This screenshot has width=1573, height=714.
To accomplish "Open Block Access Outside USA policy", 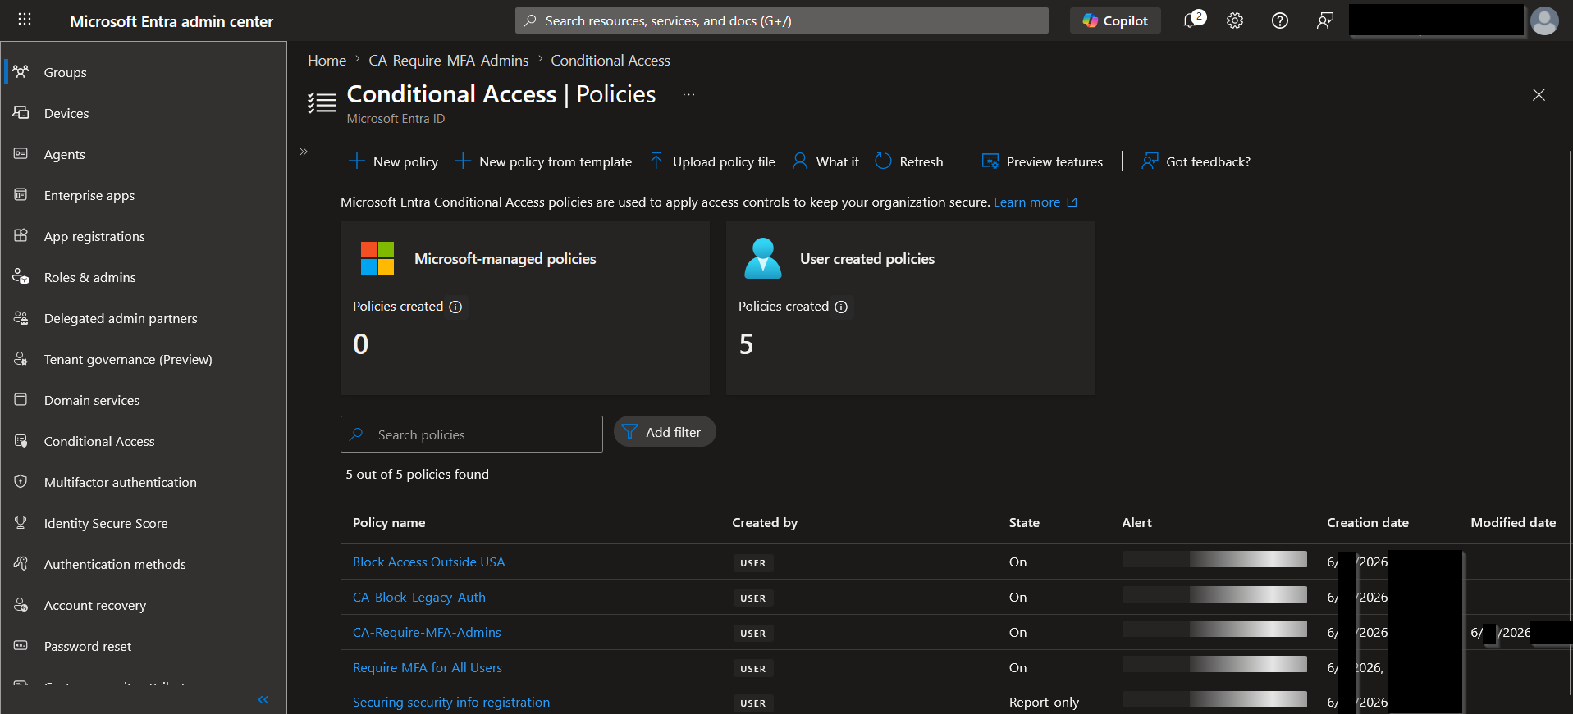I will [429, 562].
